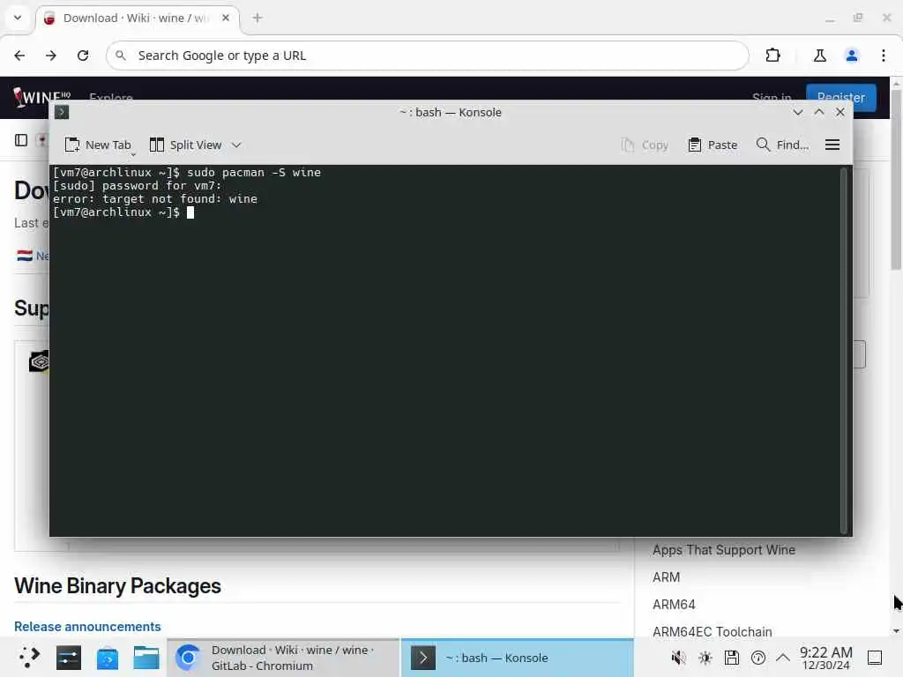The image size is (903, 677).
Task: Open Chromium labs flask icon
Action: pos(819,56)
